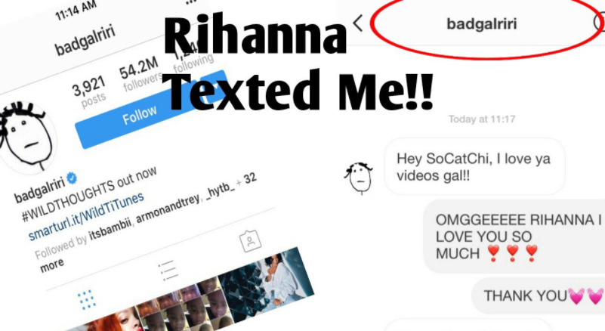The image size is (605, 331).
Task: Select the 'Hey SoCatChi' message bubble
Action: click(x=474, y=167)
